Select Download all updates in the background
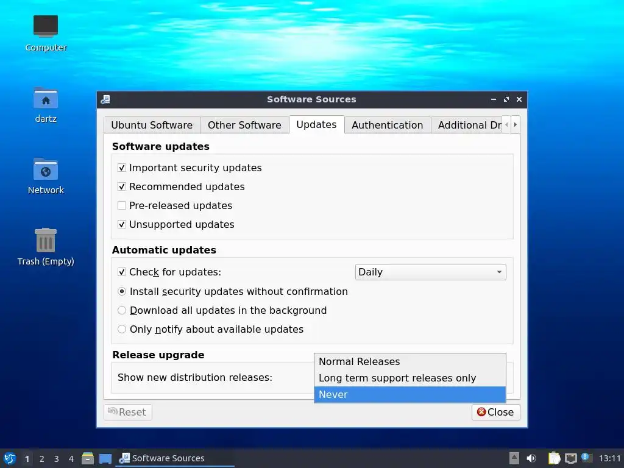Screen dimensions: 624x468 [x=122, y=310]
